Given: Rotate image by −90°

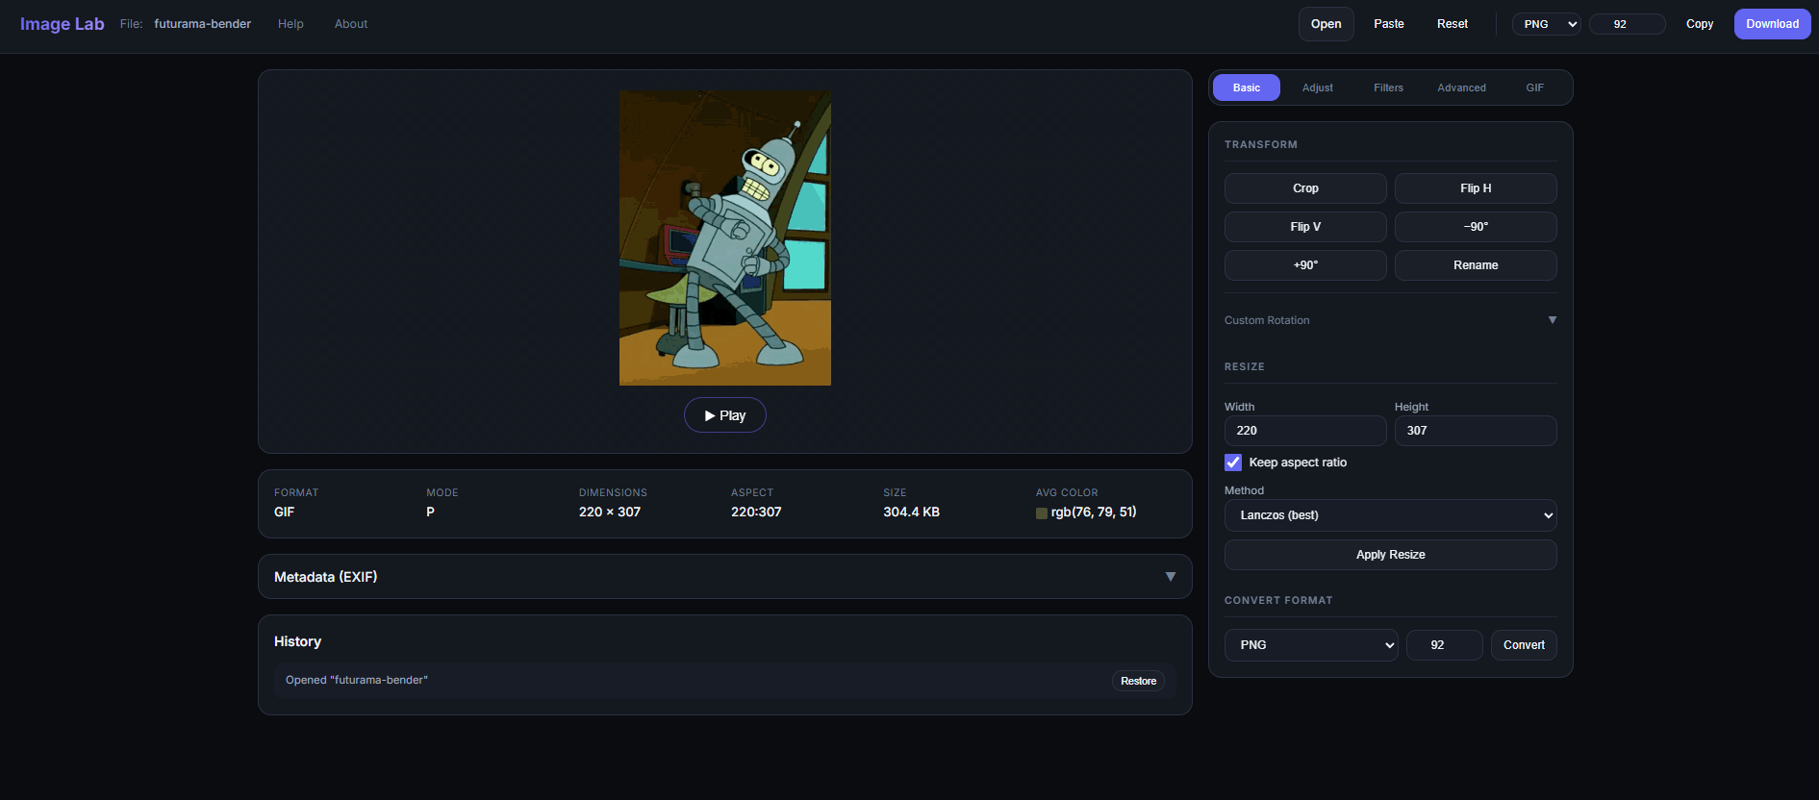Looking at the screenshot, I should [x=1476, y=227].
